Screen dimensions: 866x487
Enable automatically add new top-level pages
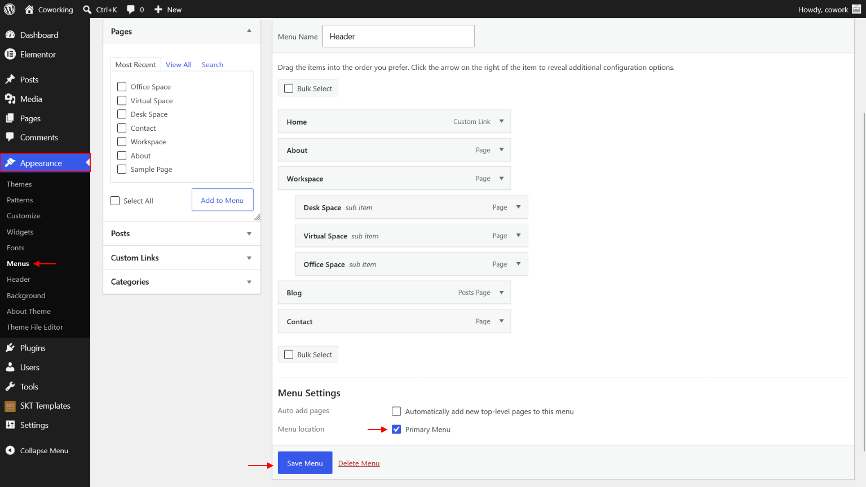tap(396, 411)
